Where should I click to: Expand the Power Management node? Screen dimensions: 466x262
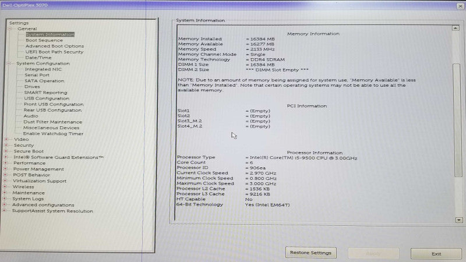tap(5, 169)
